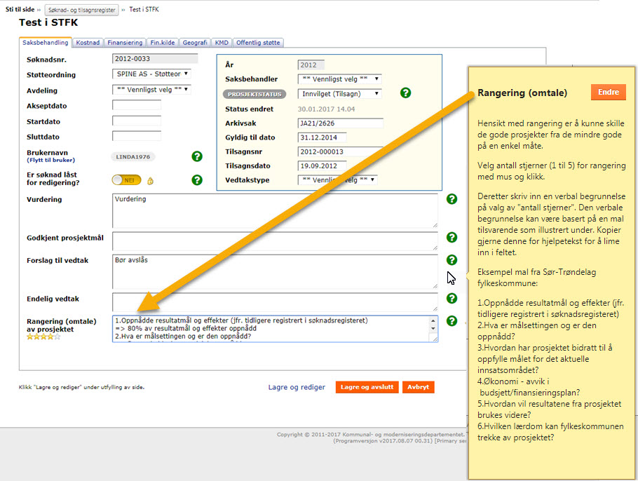638x481 pixels.
Task: Switch to the Fin.kilde tab
Action: (x=163, y=43)
